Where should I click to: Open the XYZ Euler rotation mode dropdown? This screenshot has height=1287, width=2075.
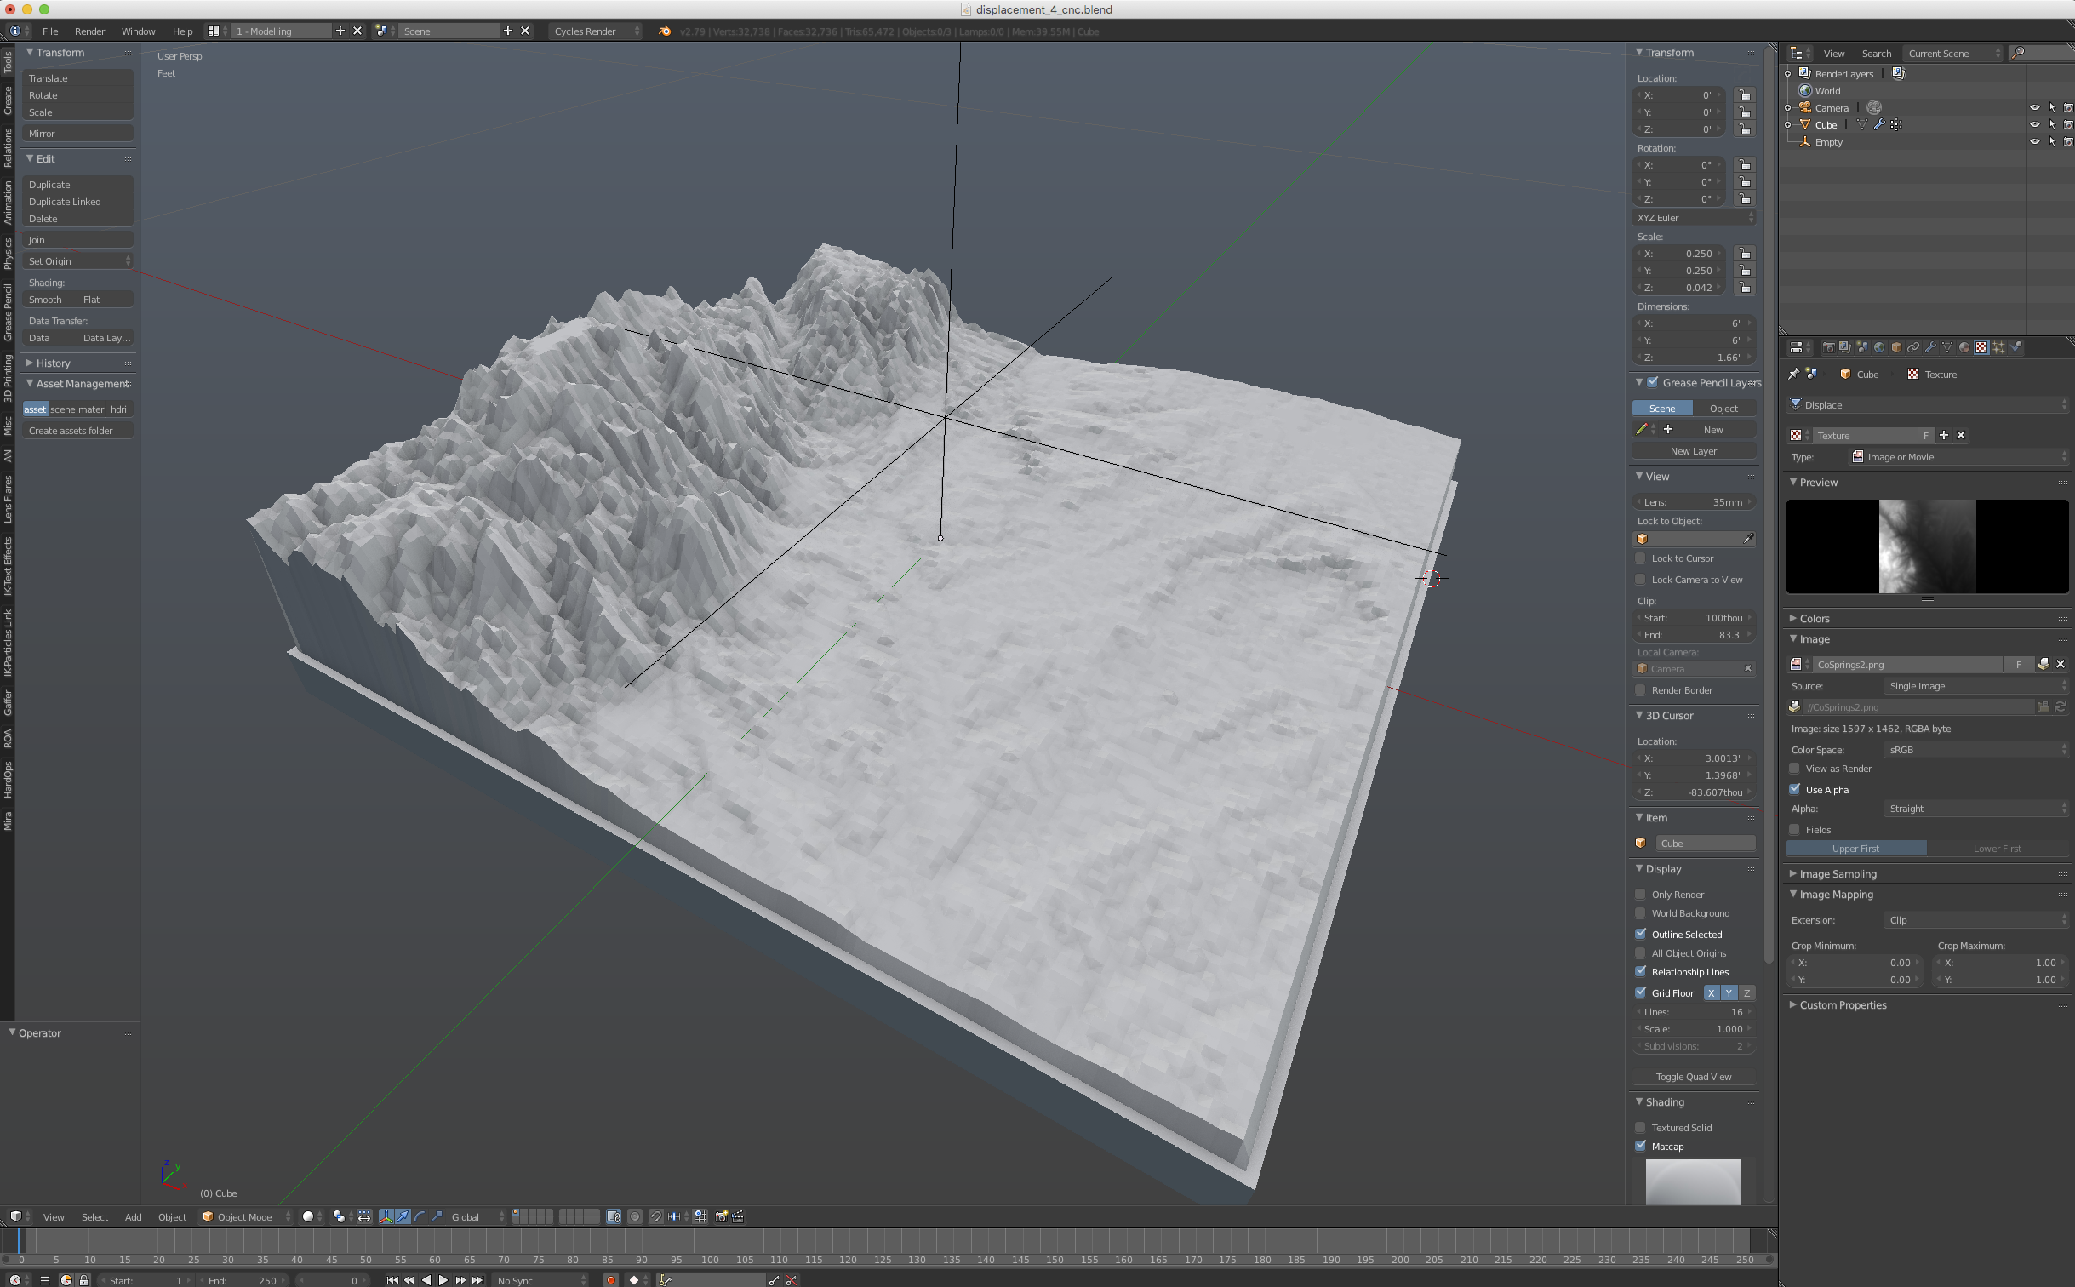pyautogui.click(x=1694, y=218)
